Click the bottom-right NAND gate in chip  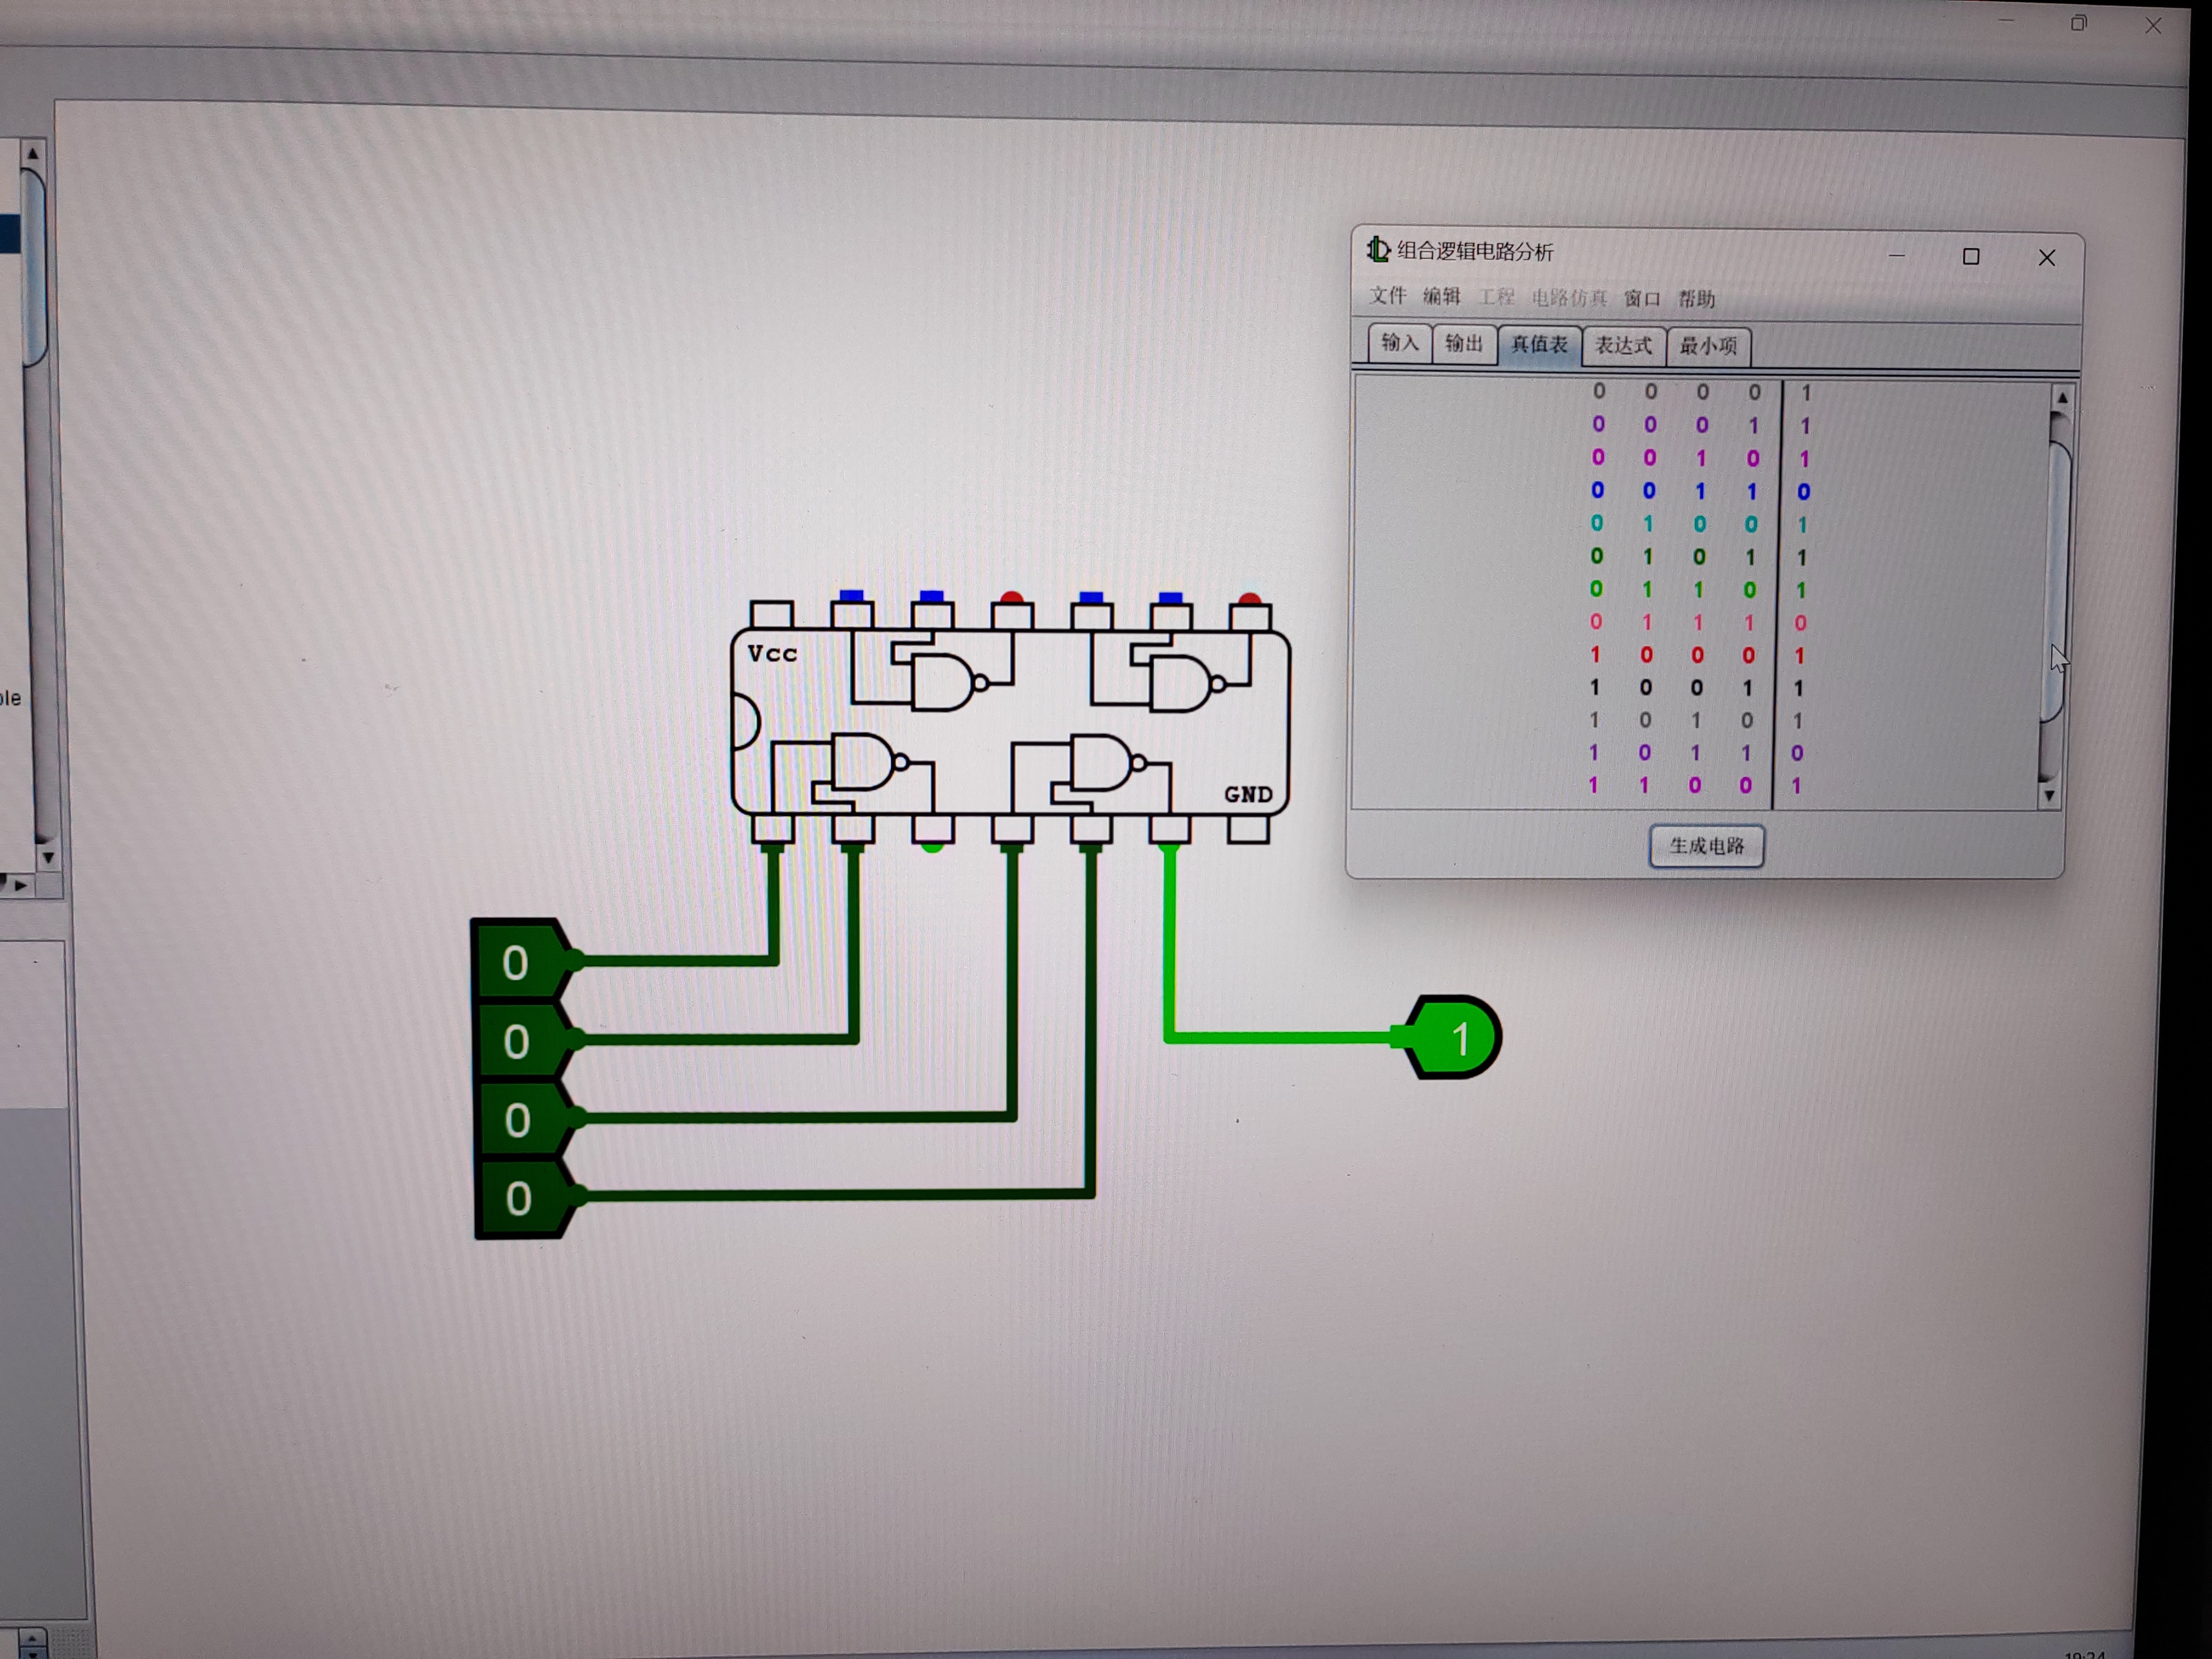(1102, 763)
